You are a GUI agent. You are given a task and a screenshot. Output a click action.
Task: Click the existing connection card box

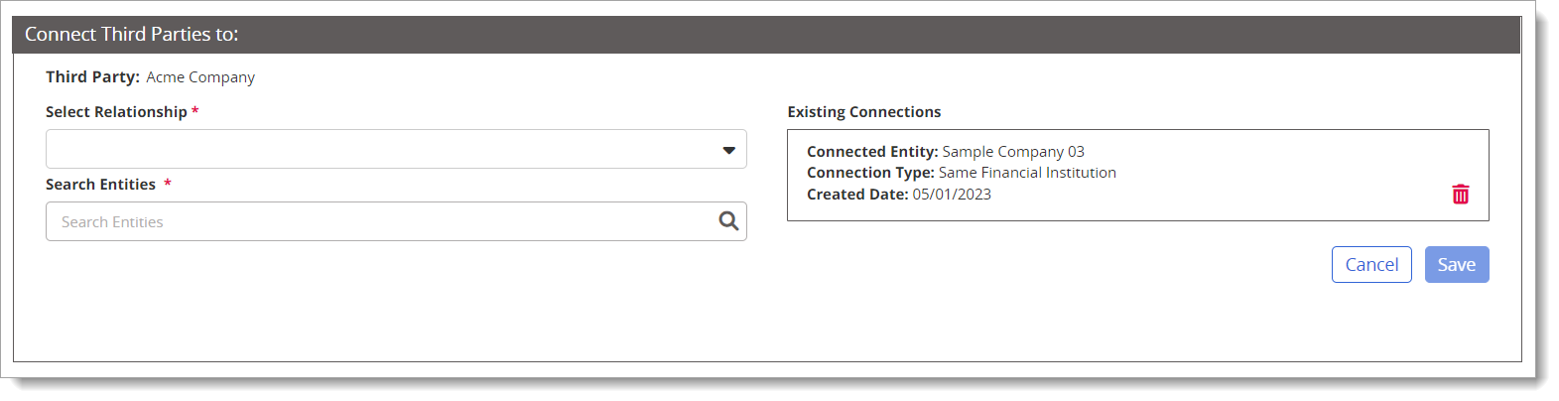coord(1138,175)
